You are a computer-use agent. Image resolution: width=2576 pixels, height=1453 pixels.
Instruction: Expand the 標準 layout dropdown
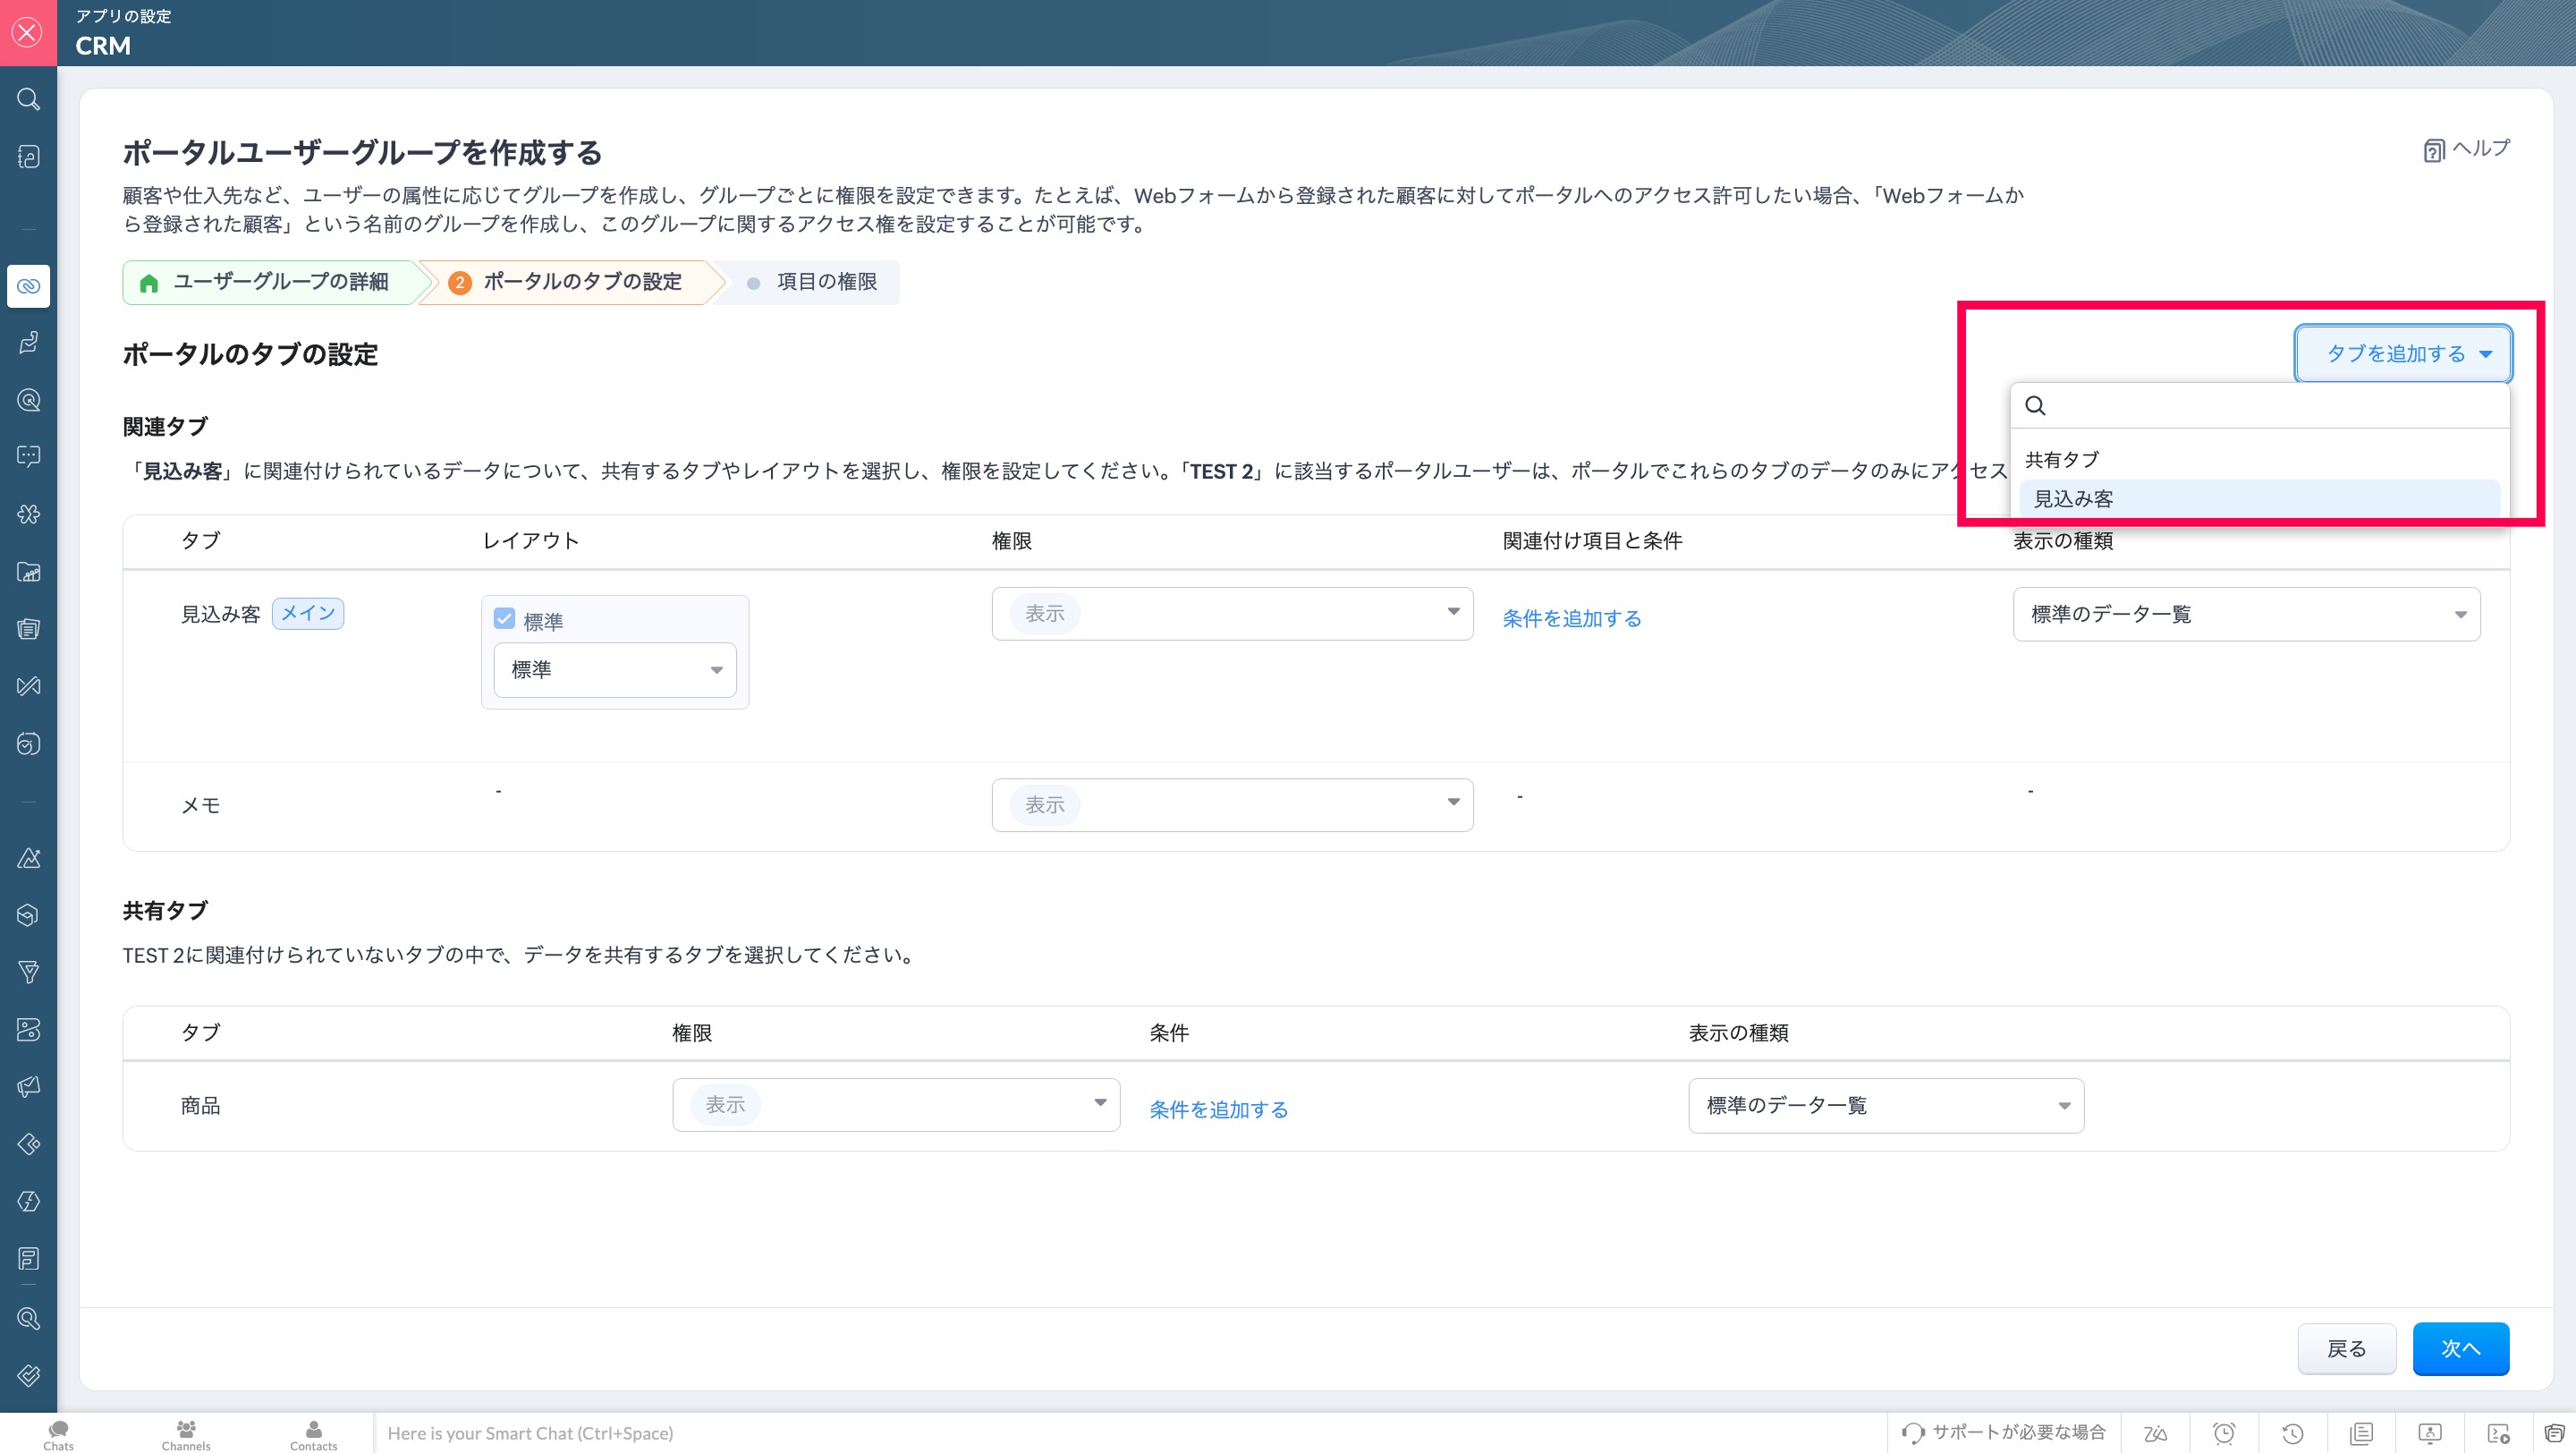point(614,669)
